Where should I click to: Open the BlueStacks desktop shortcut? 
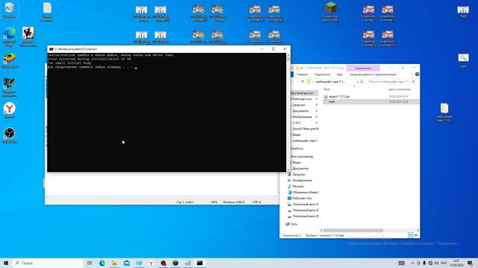click(x=10, y=60)
